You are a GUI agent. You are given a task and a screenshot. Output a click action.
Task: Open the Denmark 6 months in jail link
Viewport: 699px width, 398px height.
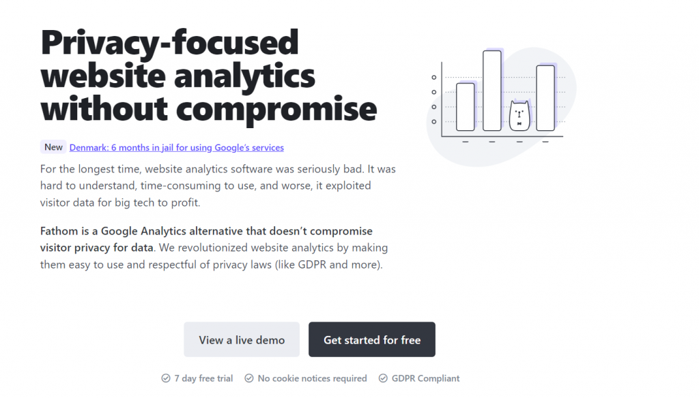tap(177, 147)
